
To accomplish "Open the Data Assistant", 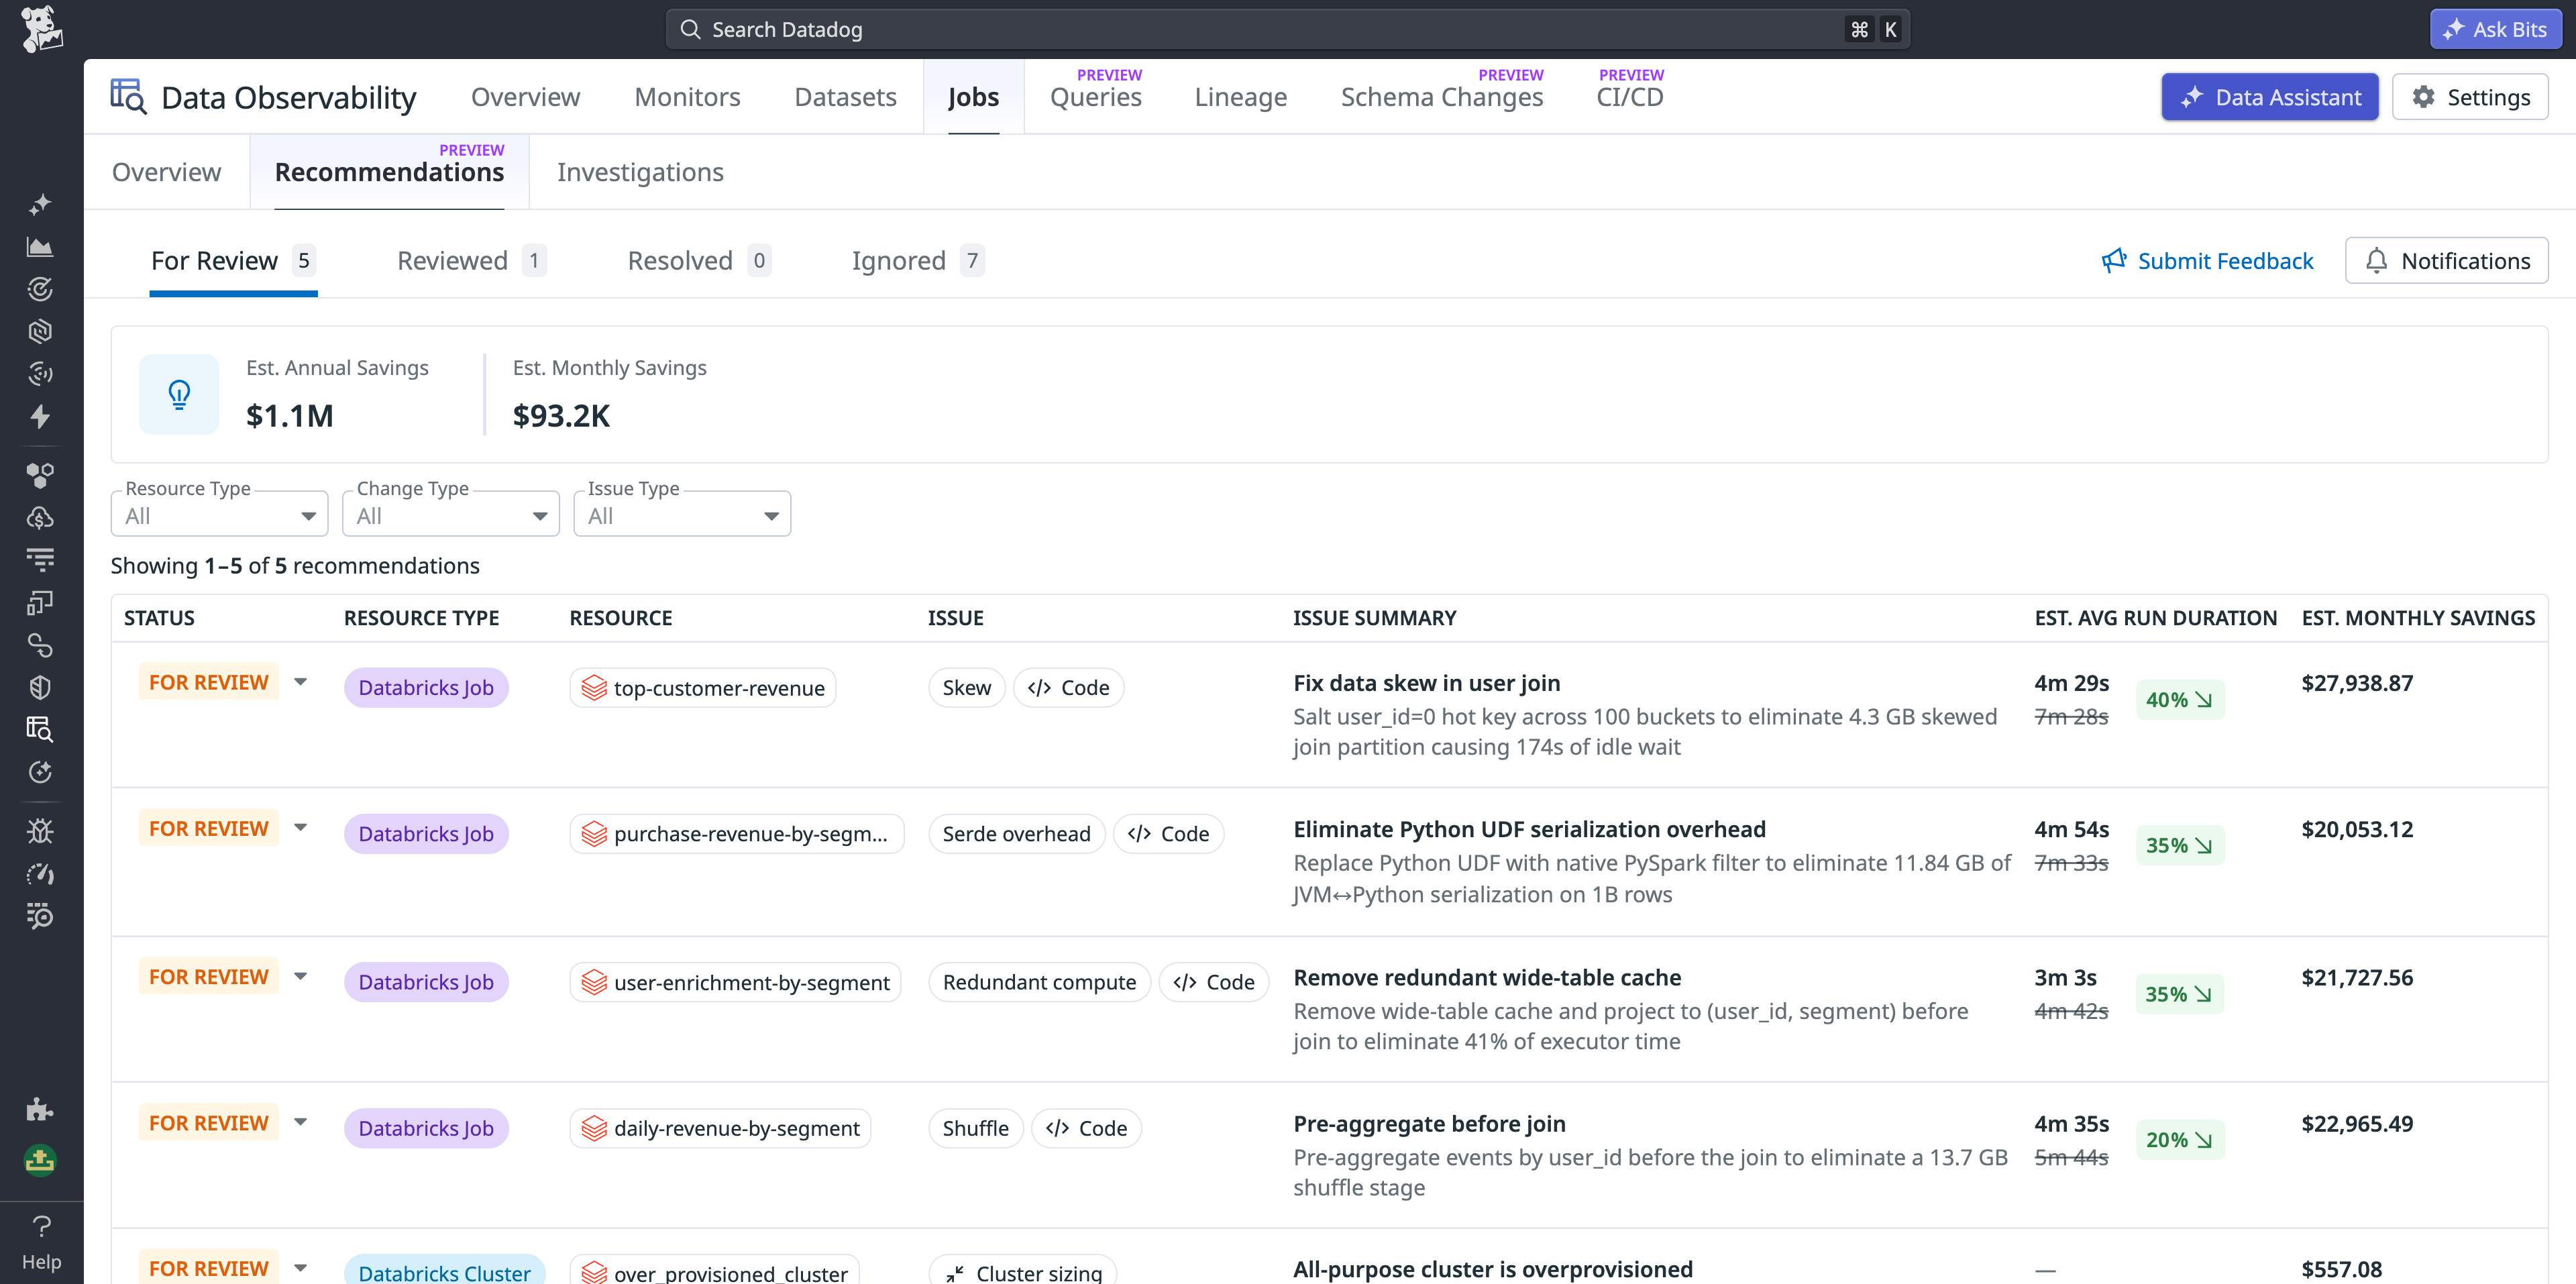I will [2269, 97].
